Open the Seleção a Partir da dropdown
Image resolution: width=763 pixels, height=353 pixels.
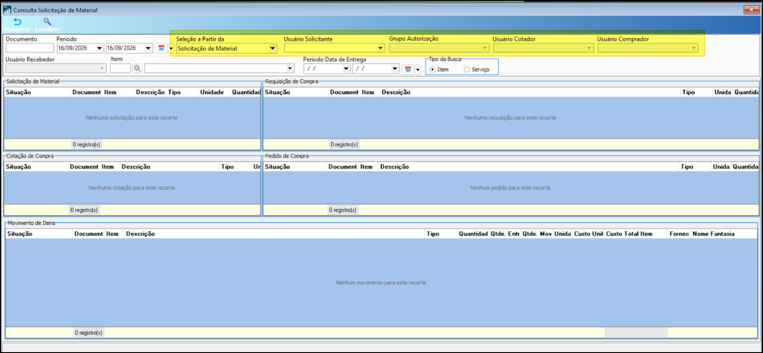[x=273, y=48]
